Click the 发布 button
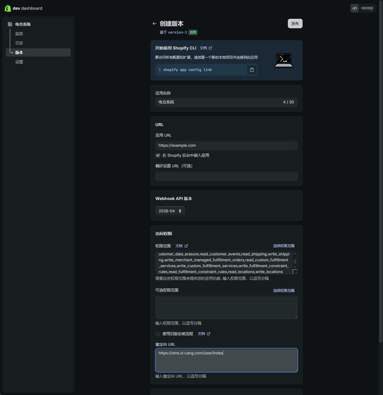 295,24
